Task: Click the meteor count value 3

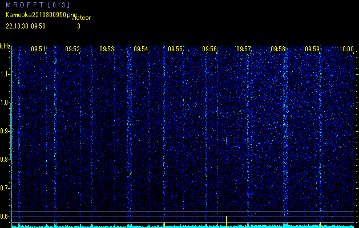Action: pos(79,26)
